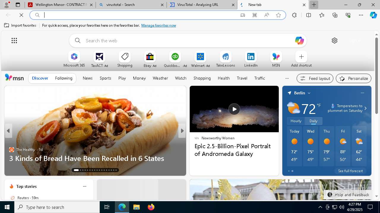Open new tab page settings gear

point(335,41)
